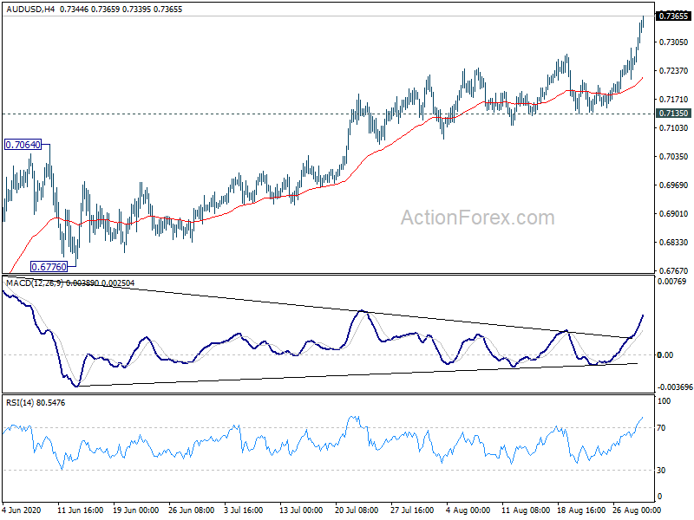Image resolution: width=694 pixels, height=520 pixels.
Task: Click the 13 Jul 00:00 time label
Action: pyautogui.click(x=302, y=510)
